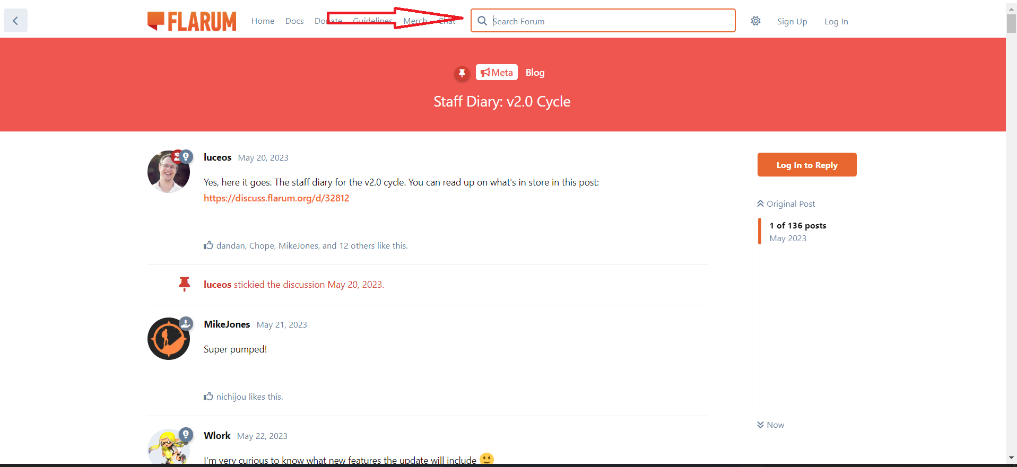The height and width of the screenshot is (467, 1017).
Task: Click the badge icon on MikeJones avatar
Action: click(x=186, y=323)
